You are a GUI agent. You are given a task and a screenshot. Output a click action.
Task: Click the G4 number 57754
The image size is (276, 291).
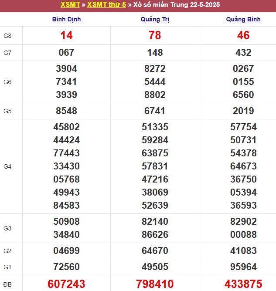point(243,127)
